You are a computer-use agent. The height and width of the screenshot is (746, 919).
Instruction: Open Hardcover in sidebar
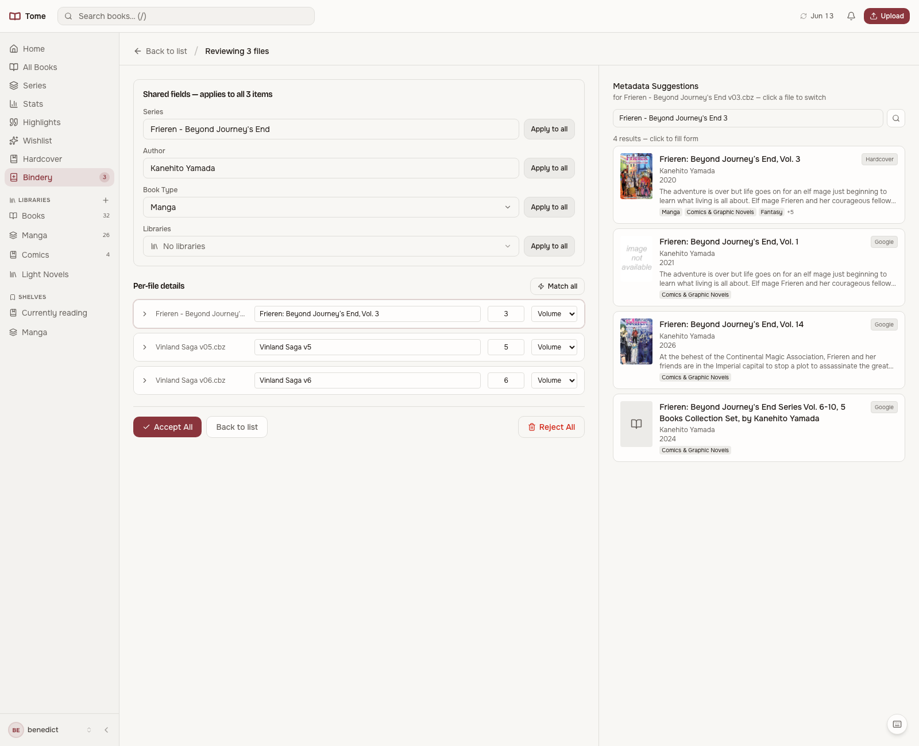tap(60, 159)
